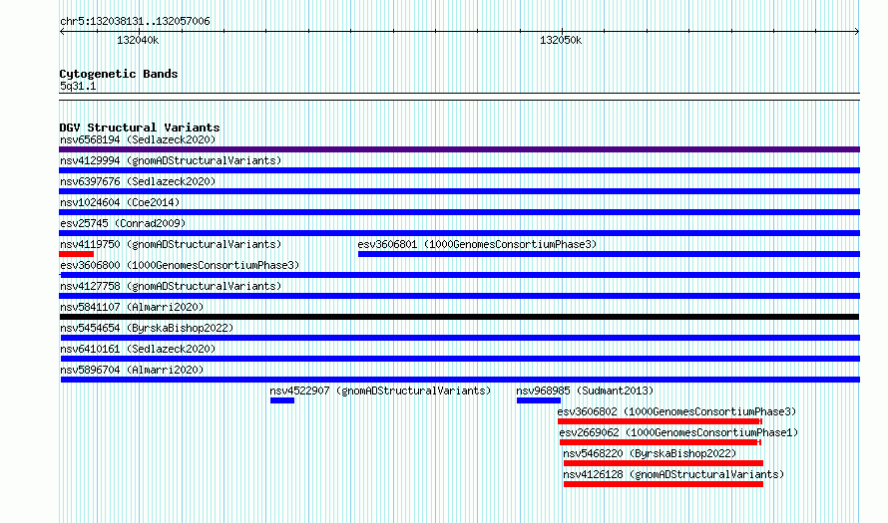
Task: Click the chr5:132038131..132057006 coordinates text
Action: click(135, 21)
